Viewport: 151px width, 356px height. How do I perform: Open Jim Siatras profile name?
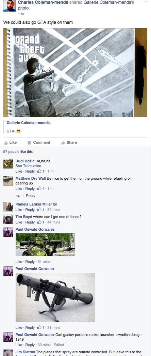(x=25, y=352)
